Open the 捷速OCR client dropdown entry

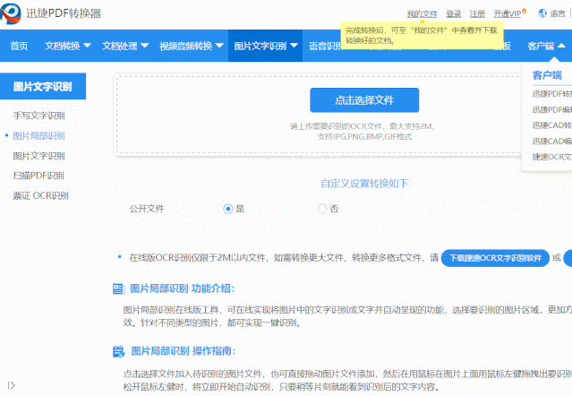(552, 157)
